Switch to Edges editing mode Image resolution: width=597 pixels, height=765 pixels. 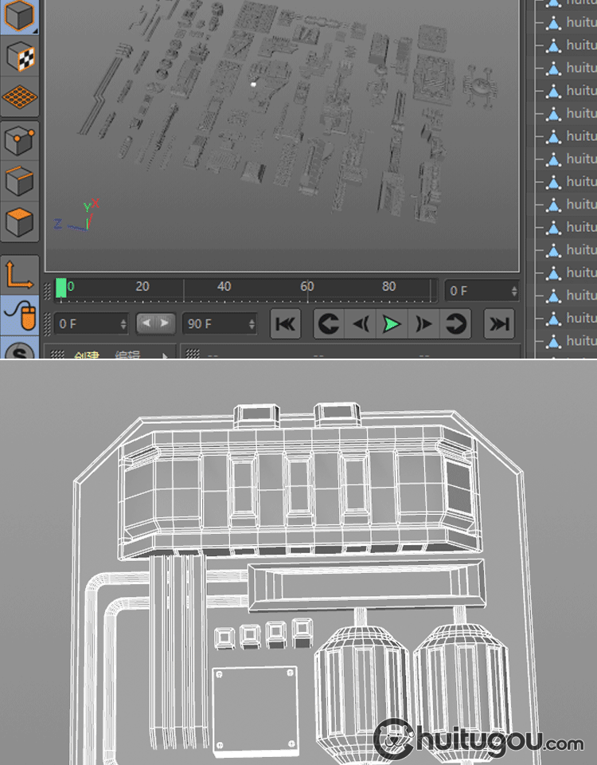[x=19, y=181]
